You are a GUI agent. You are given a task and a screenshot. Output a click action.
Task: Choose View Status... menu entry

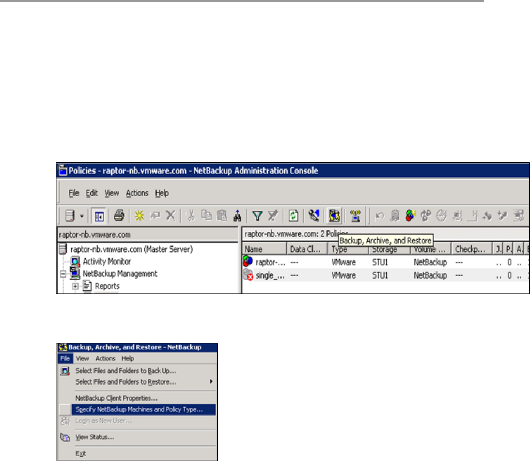(x=137, y=437)
